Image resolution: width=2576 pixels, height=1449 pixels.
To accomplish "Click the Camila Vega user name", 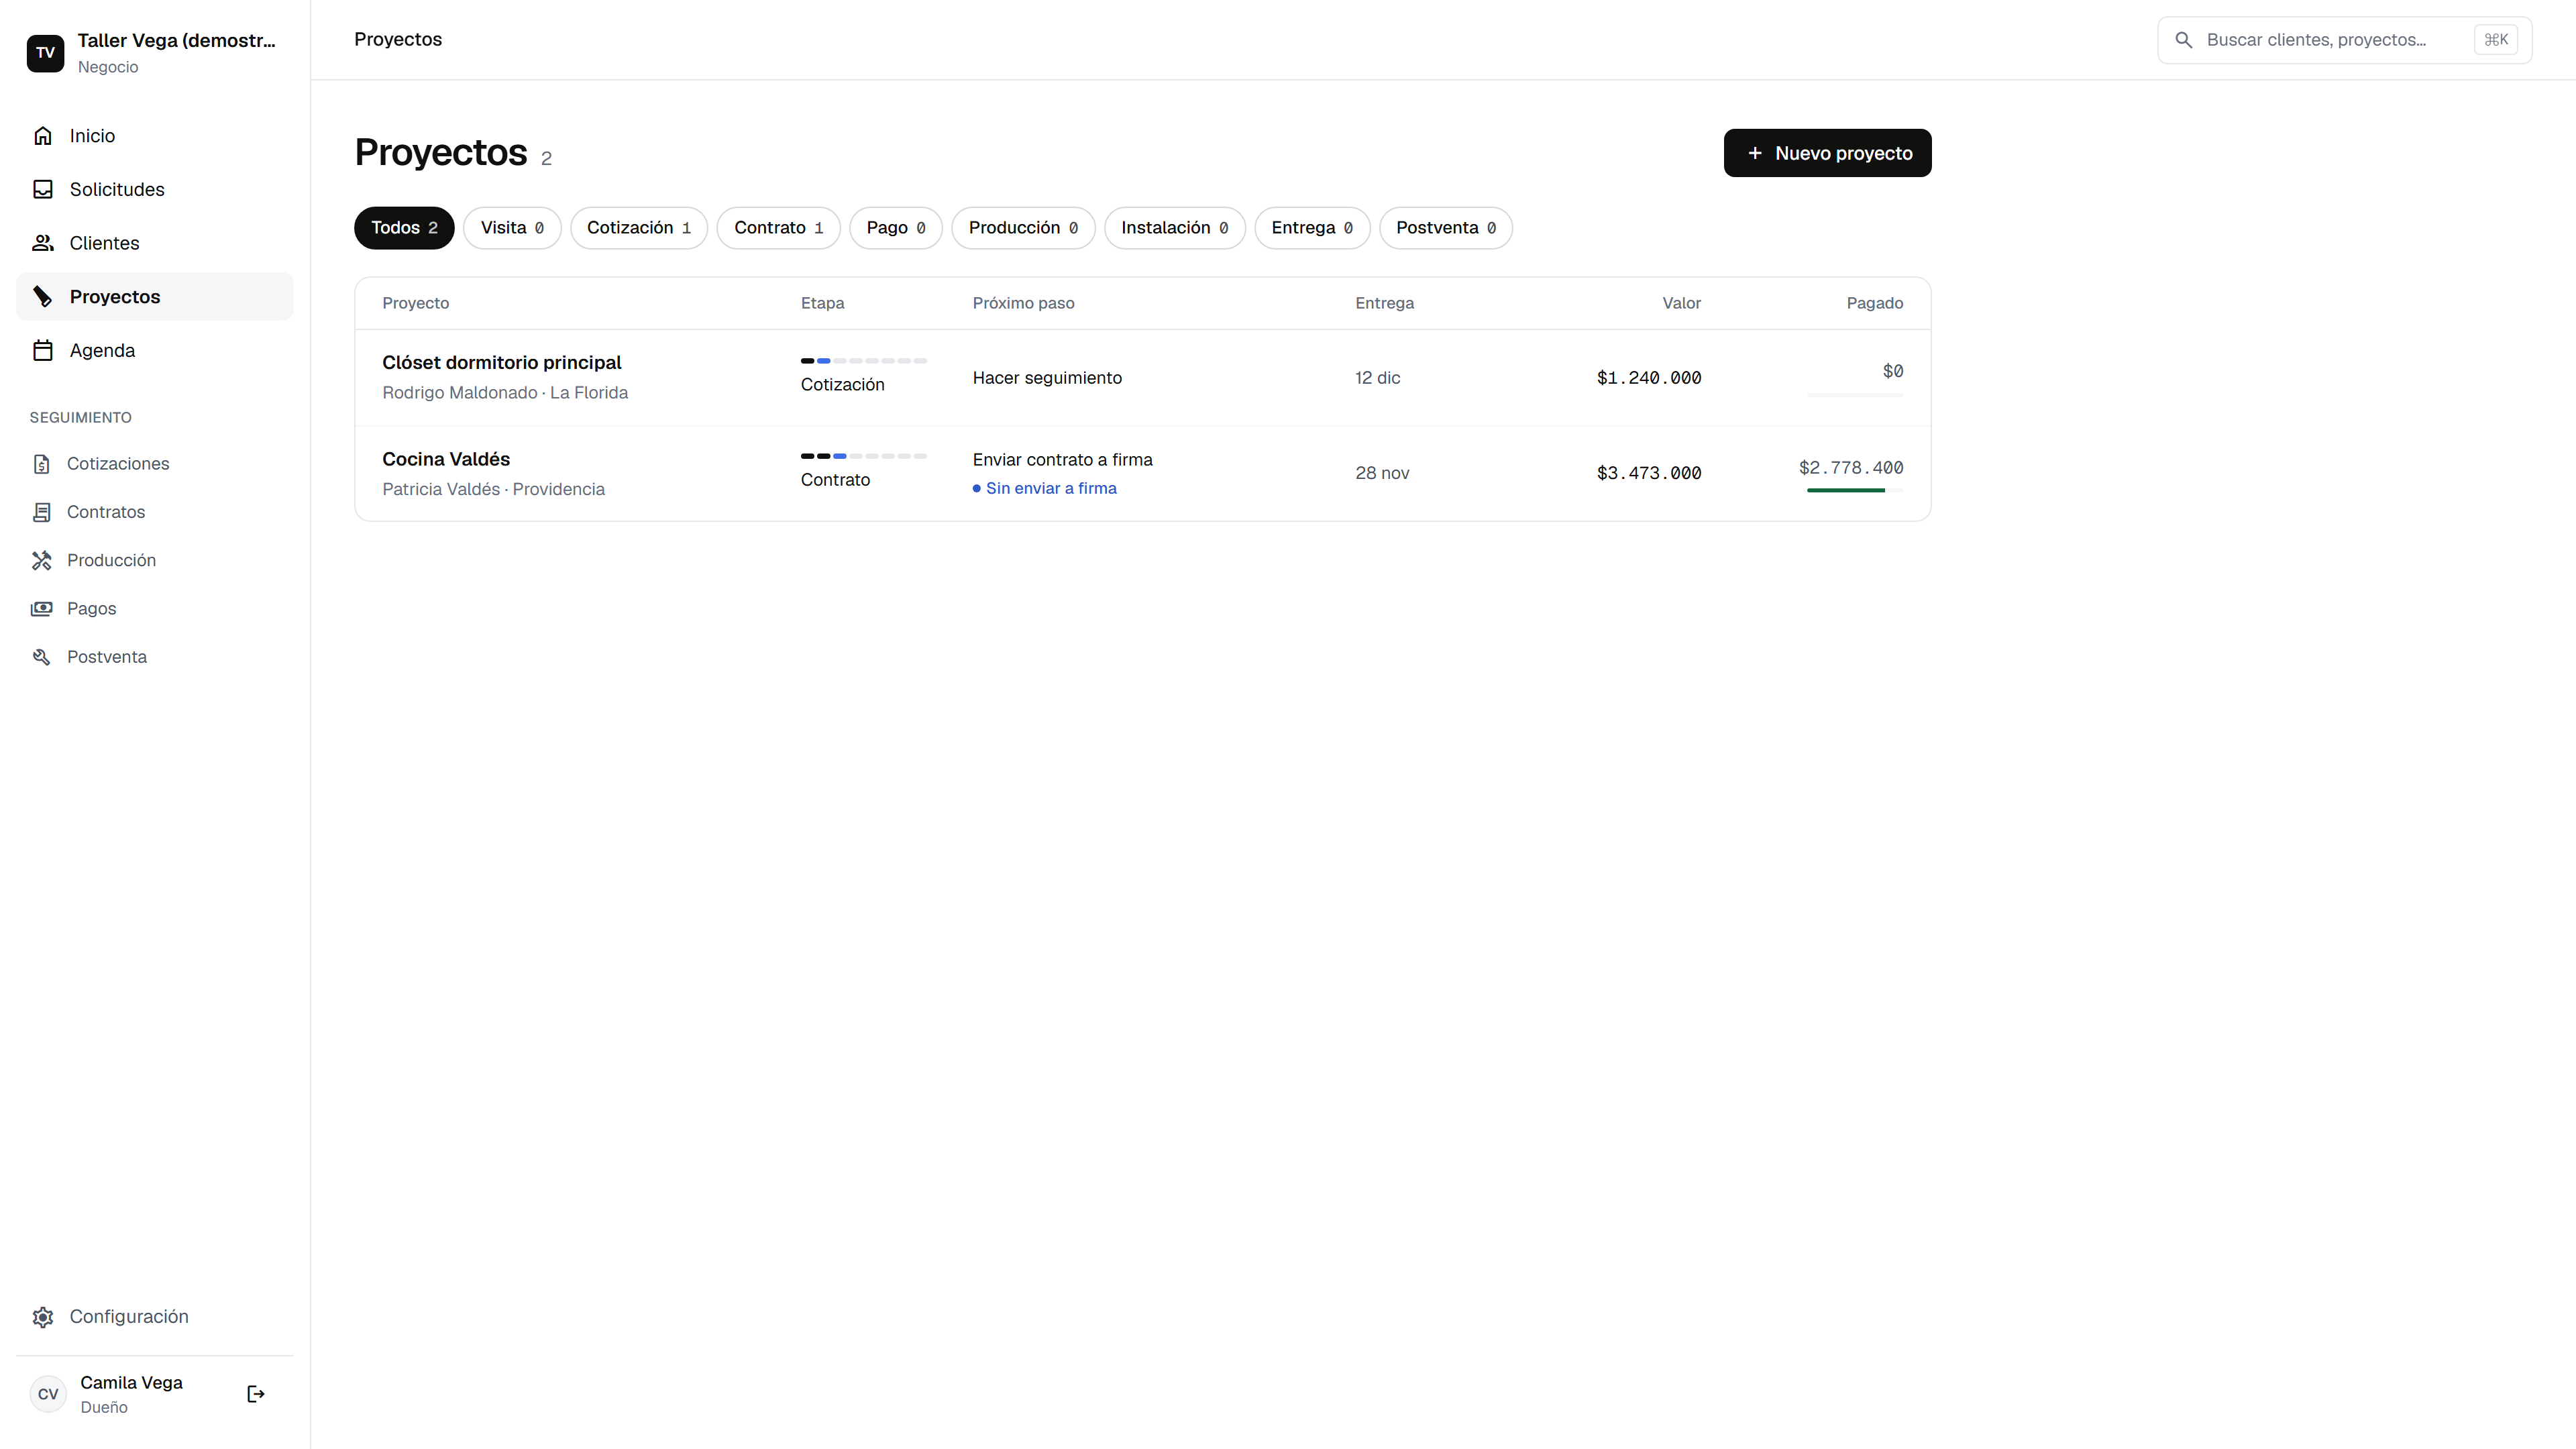I will click(x=131, y=1383).
